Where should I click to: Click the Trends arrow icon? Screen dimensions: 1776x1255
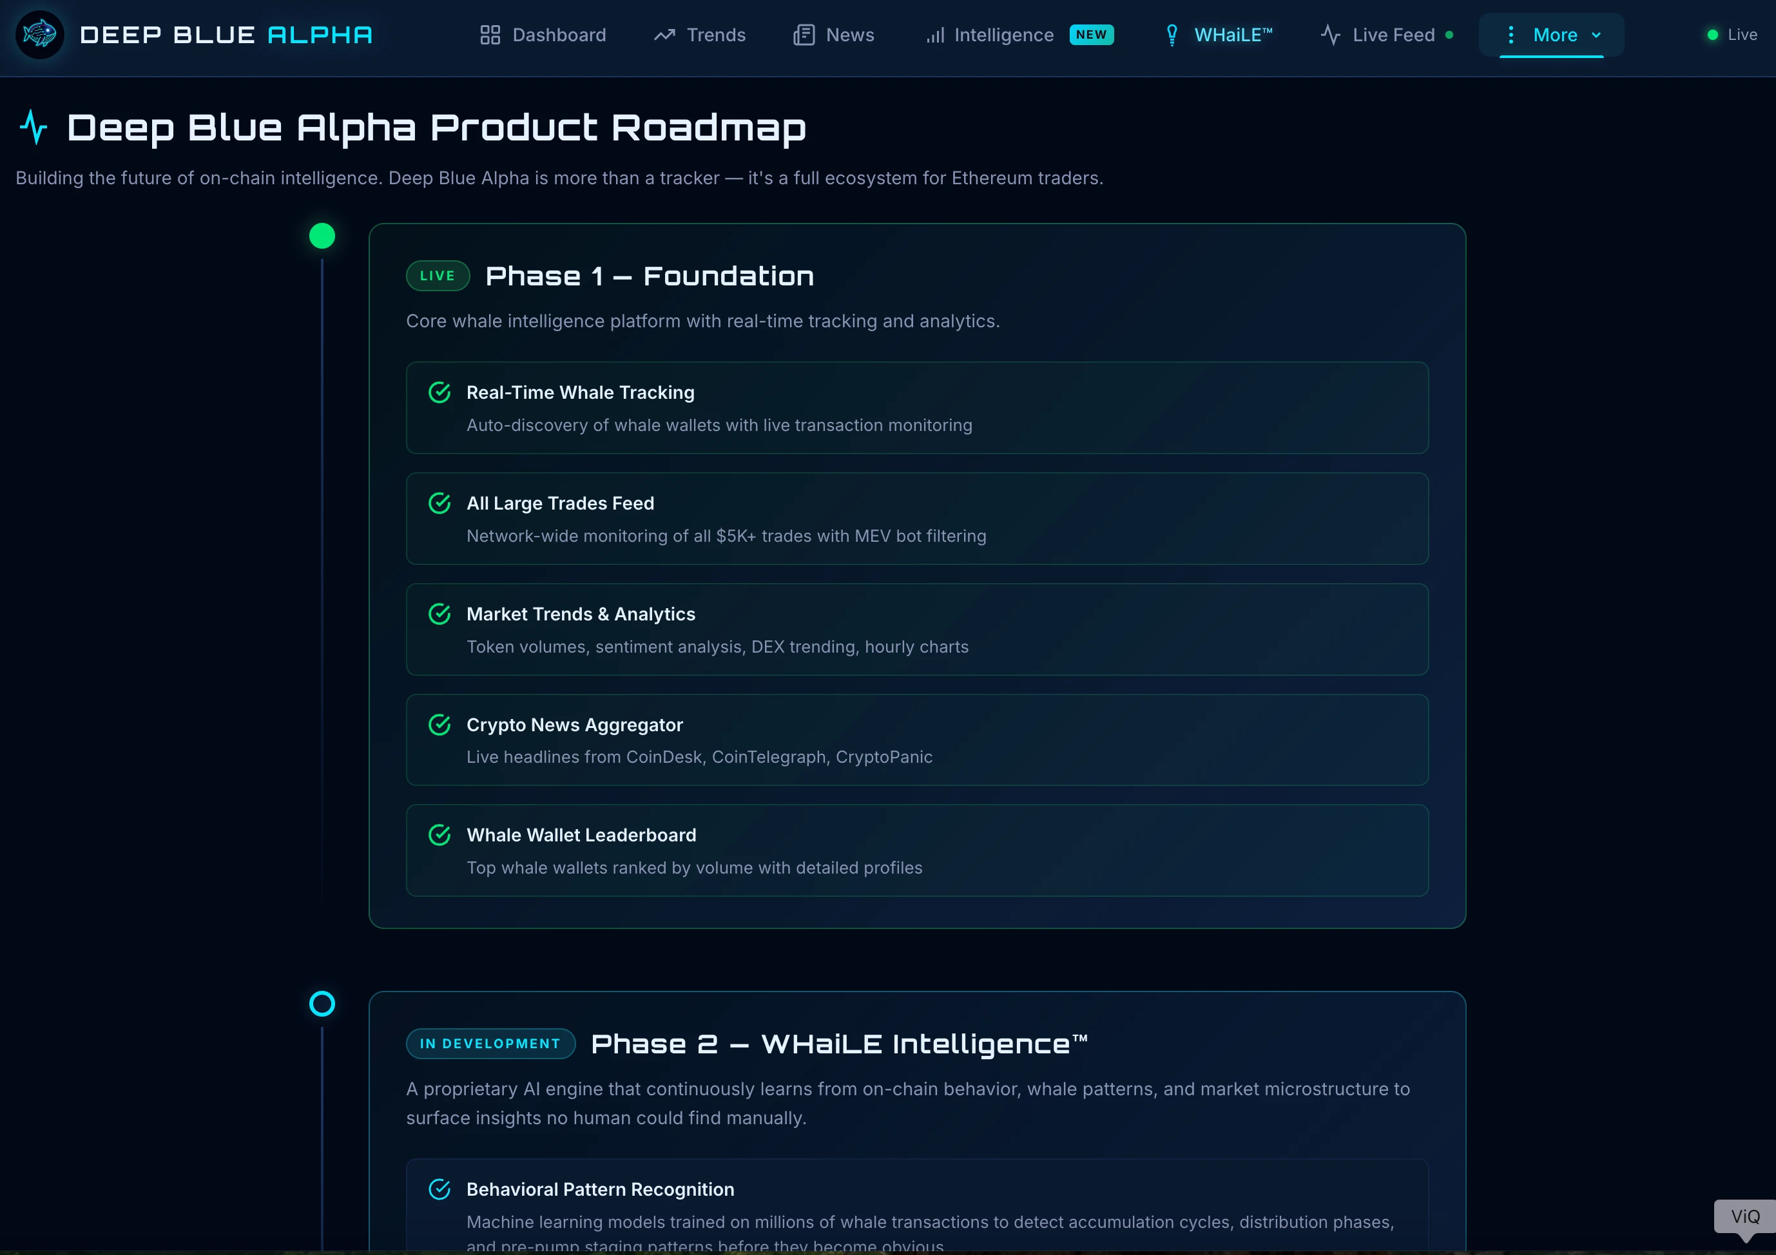[664, 35]
